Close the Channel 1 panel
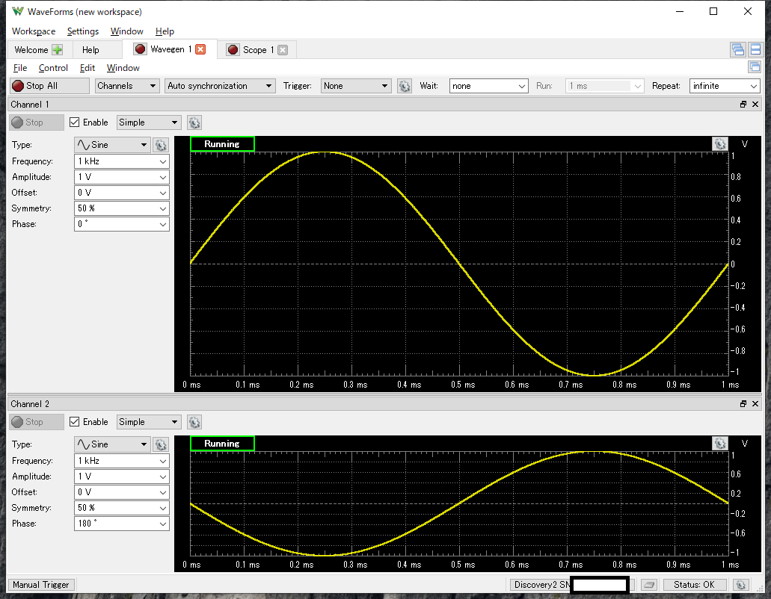Viewport: 771px width, 599px height. click(755, 104)
